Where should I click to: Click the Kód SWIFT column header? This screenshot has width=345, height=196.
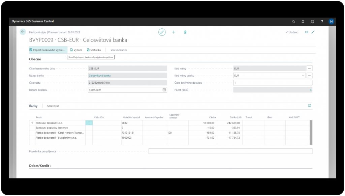[294, 117]
